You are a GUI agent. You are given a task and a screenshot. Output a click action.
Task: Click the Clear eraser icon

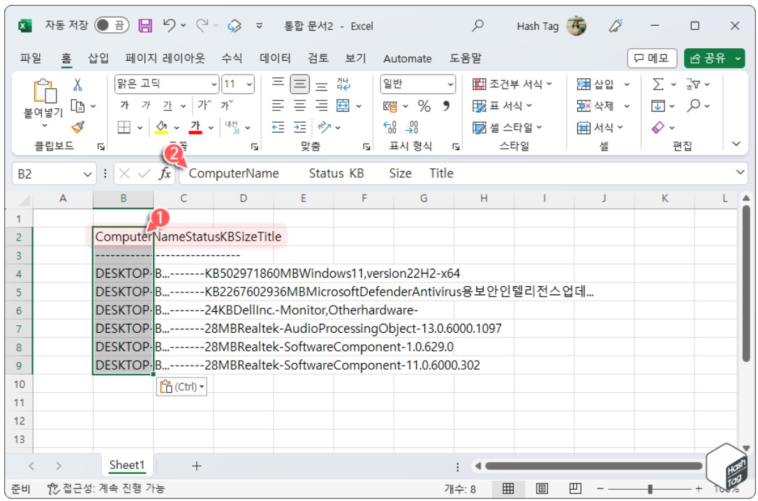coord(658,128)
